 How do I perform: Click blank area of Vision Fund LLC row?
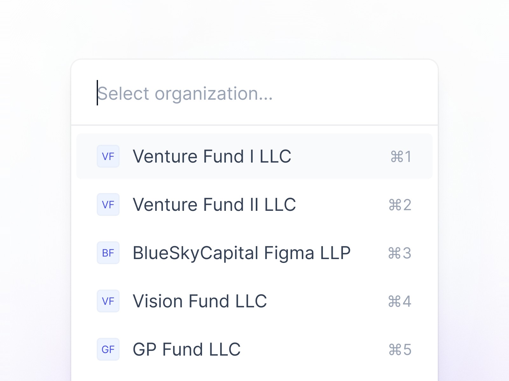point(328,301)
